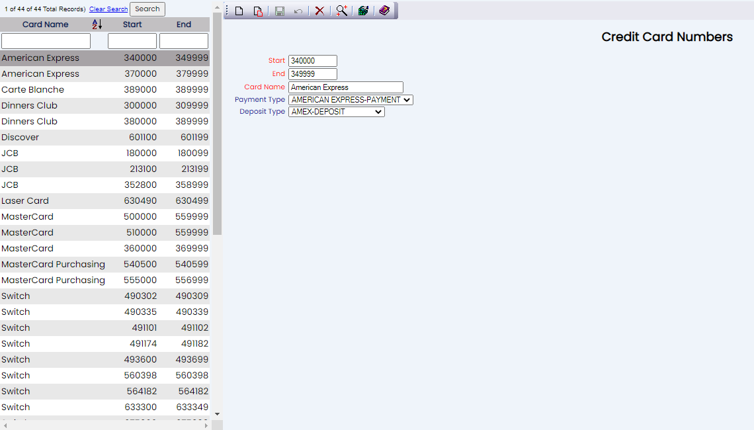754x430 pixels.
Task: Click the red X Delete icon
Action: 319,11
